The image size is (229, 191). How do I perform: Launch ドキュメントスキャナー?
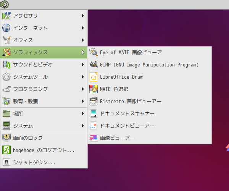(x=150, y=113)
